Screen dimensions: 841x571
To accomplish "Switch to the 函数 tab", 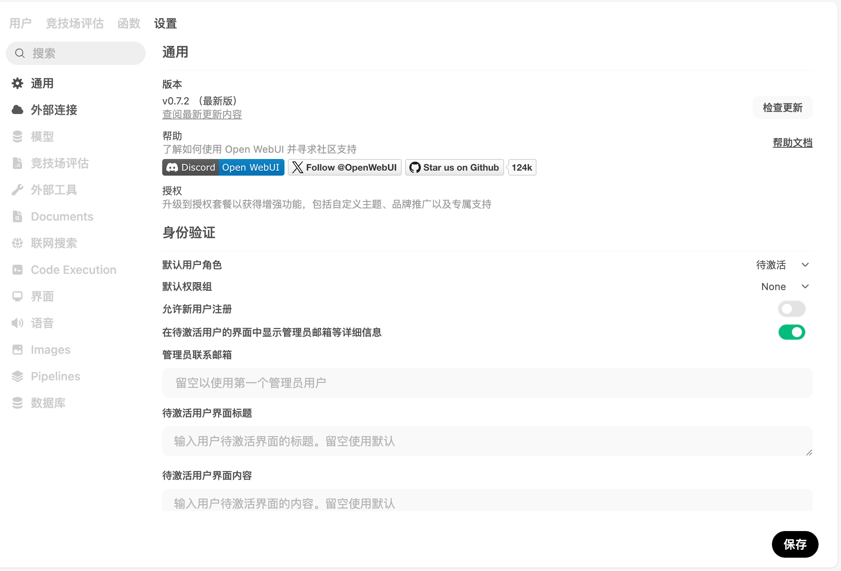I will [x=129, y=23].
